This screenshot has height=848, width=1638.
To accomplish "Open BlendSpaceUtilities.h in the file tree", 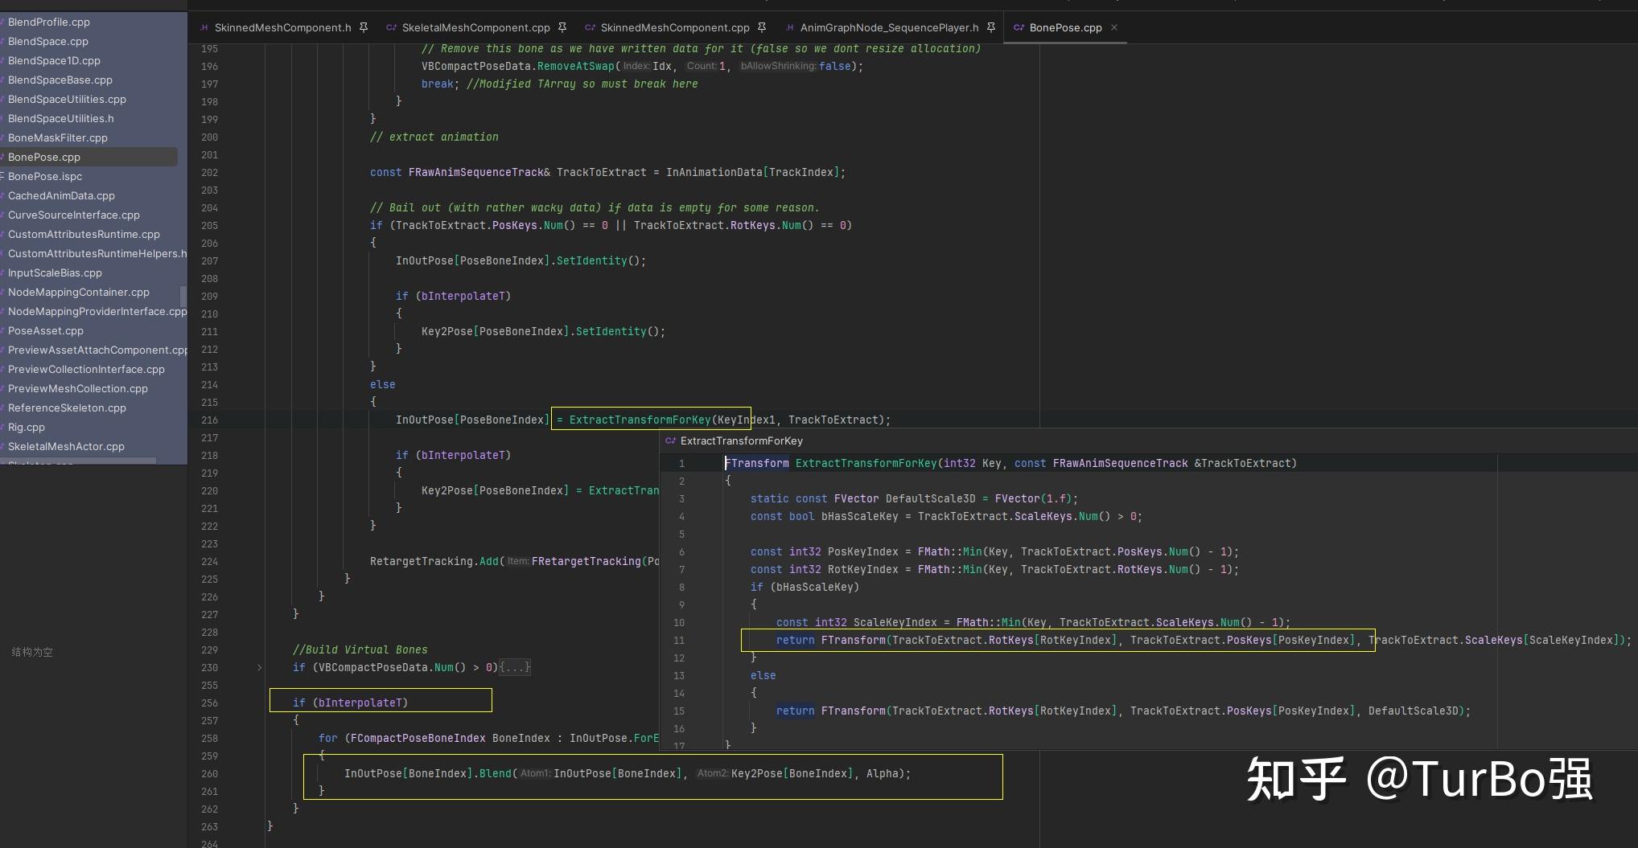I will [61, 118].
